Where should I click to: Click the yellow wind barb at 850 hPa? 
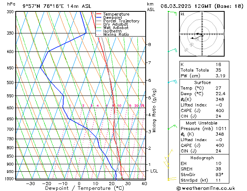click(x=170, y=153)
